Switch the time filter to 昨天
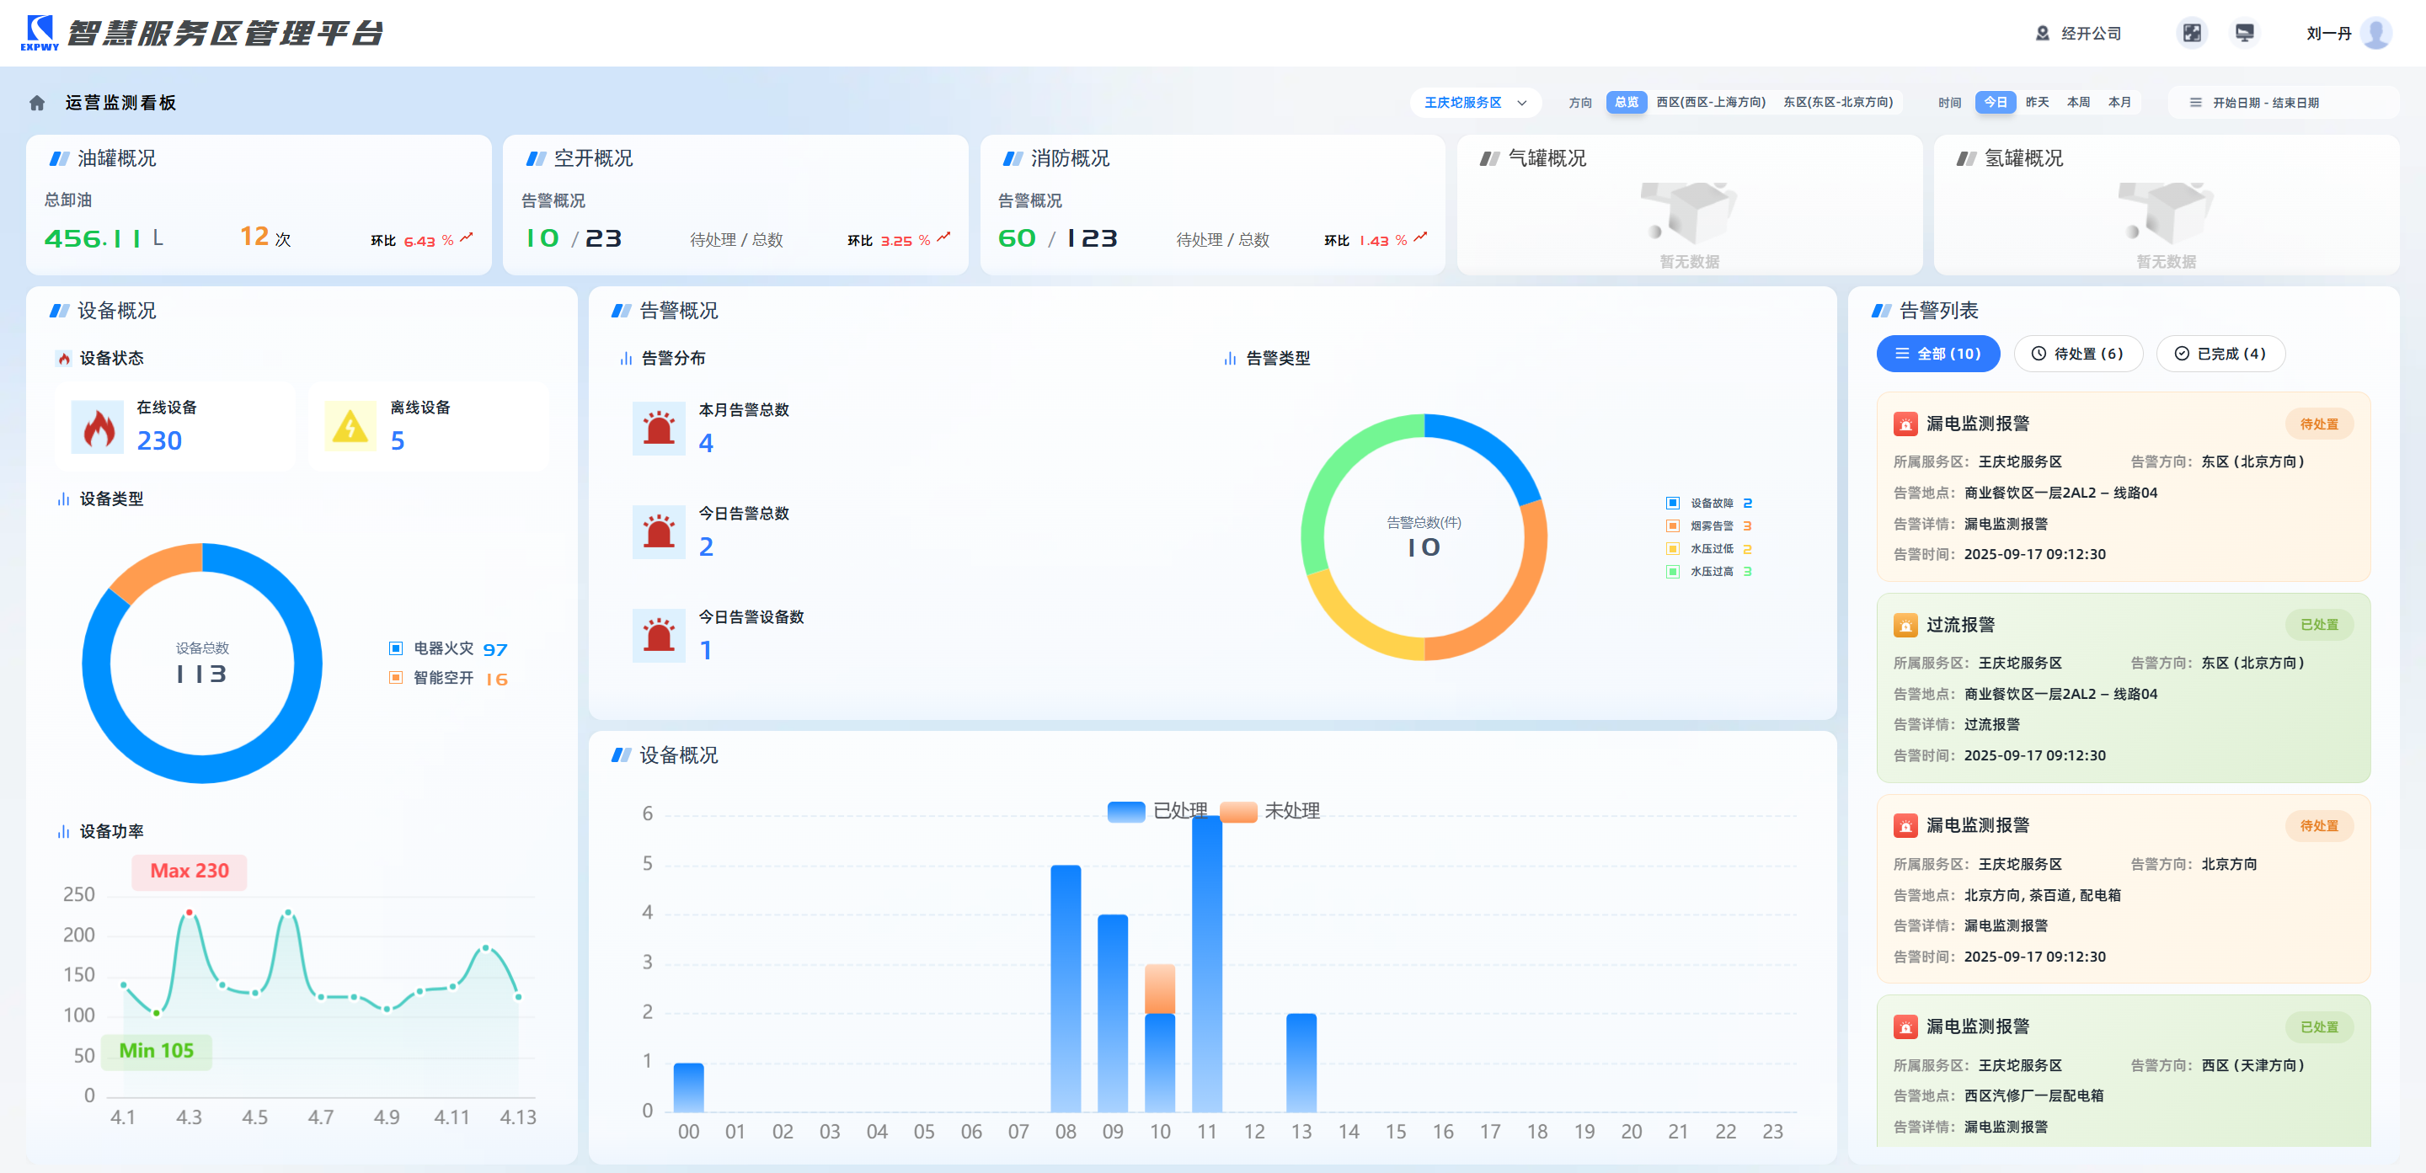2426x1173 pixels. [x=2037, y=102]
